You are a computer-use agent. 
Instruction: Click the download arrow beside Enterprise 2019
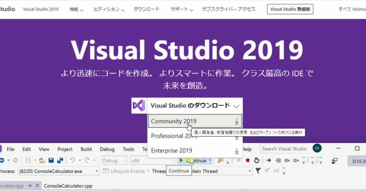pos(236,151)
